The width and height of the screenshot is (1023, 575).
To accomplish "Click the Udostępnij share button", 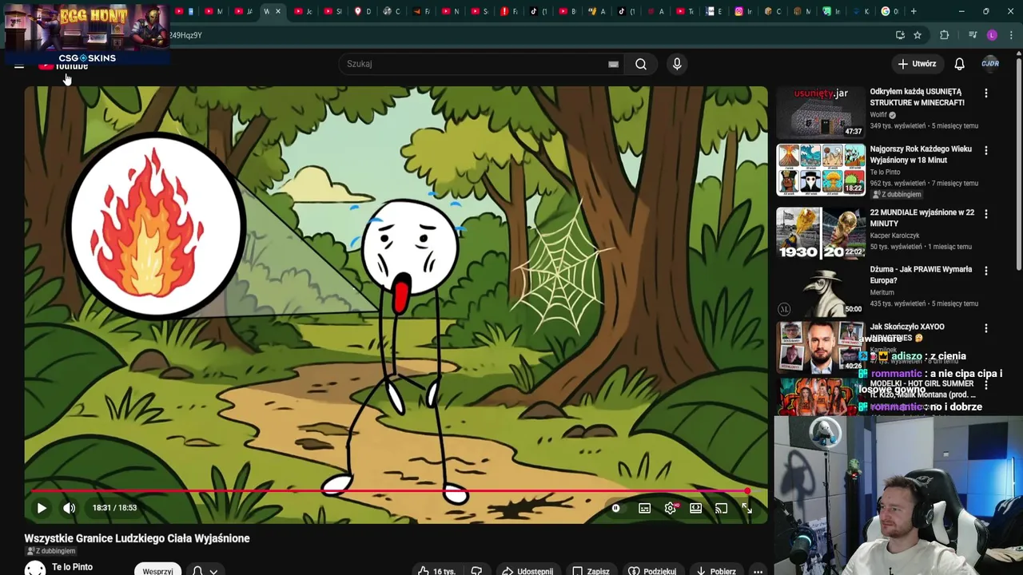I will pos(527,571).
